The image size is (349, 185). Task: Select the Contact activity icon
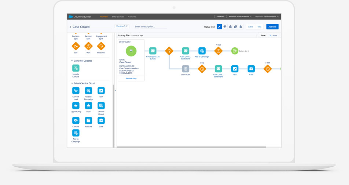76,121
